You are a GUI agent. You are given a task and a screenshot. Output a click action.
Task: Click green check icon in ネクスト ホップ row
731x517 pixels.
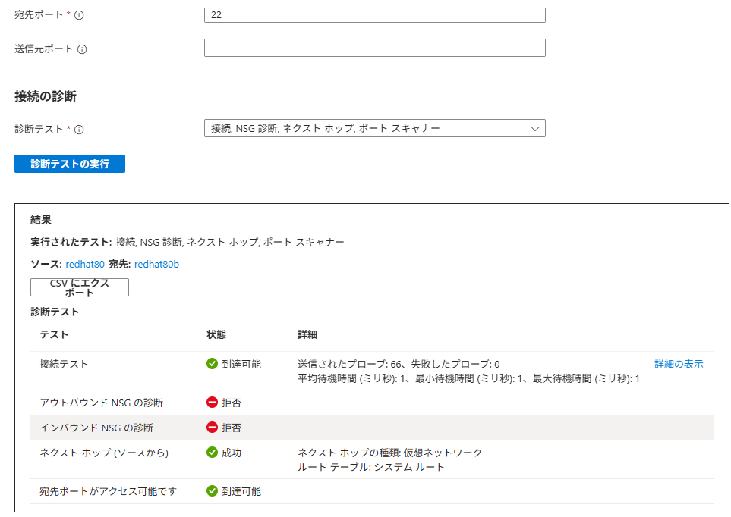[x=212, y=453]
